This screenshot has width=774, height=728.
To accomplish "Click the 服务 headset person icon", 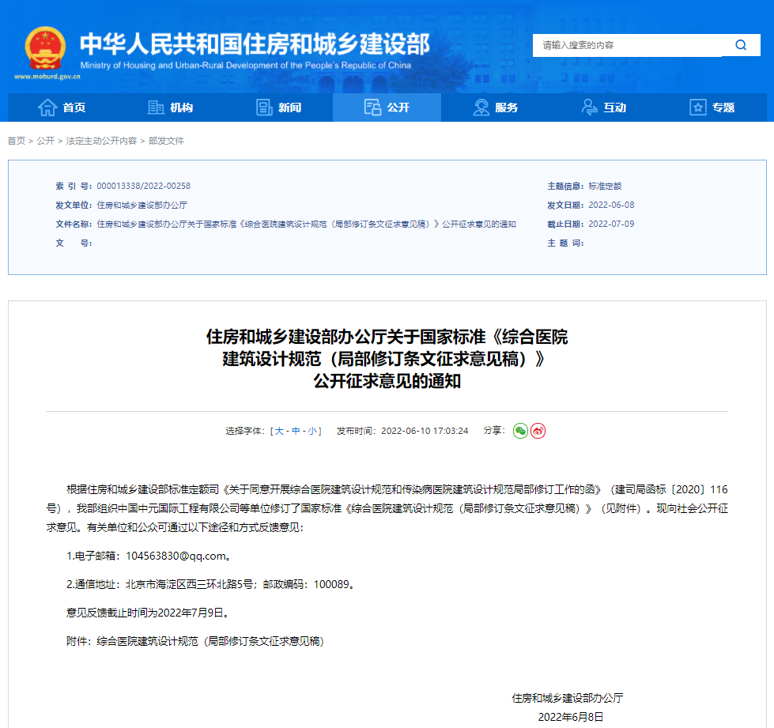I will coord(481,107).
